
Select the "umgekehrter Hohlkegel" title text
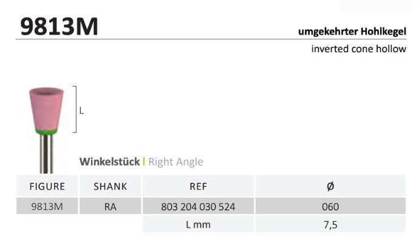[352, 31]
